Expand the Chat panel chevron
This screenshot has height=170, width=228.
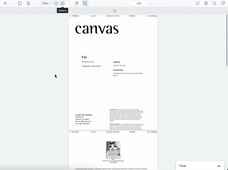point(219,166)
